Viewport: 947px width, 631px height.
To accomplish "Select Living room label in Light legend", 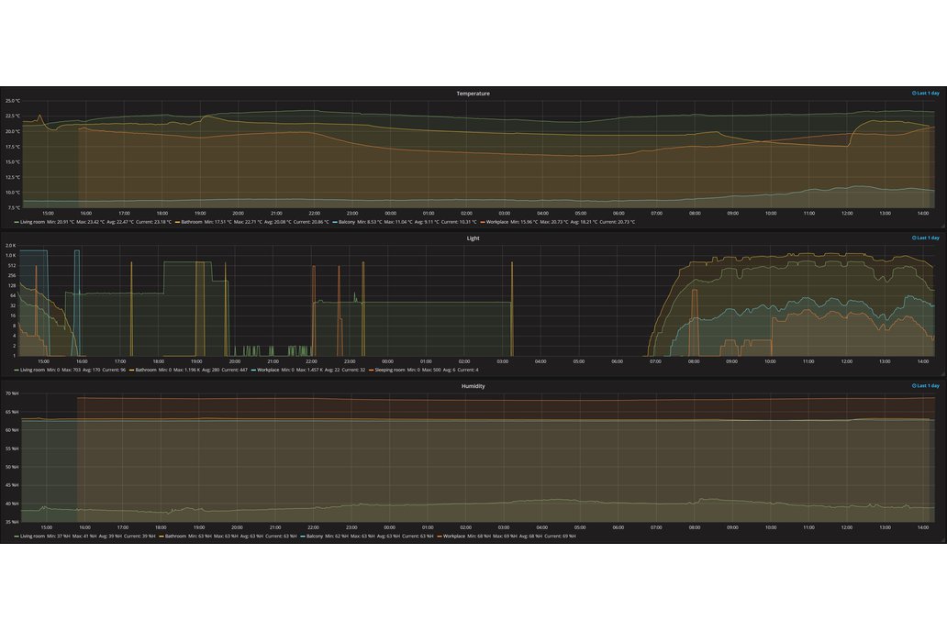I will [32, 370].
